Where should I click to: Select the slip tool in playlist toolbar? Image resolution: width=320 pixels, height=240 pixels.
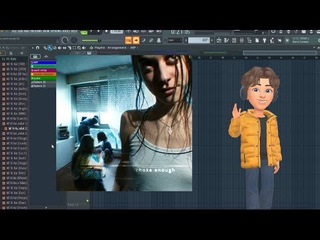click(x=65, y=48)
